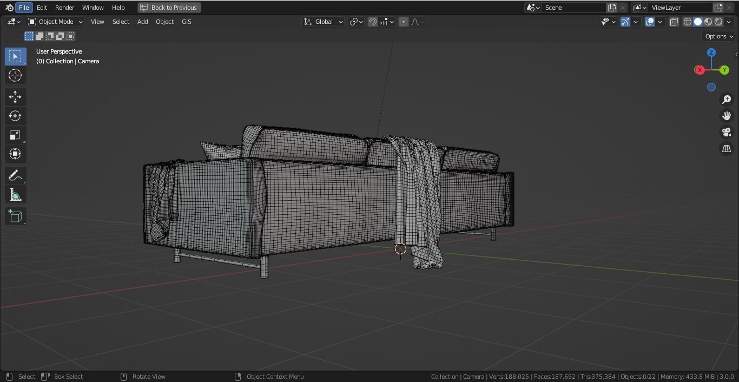
Task: Click the blue Z axis gizmo ball
Action: point(711,52)
